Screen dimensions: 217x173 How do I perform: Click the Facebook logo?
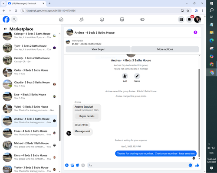[6, 19]
